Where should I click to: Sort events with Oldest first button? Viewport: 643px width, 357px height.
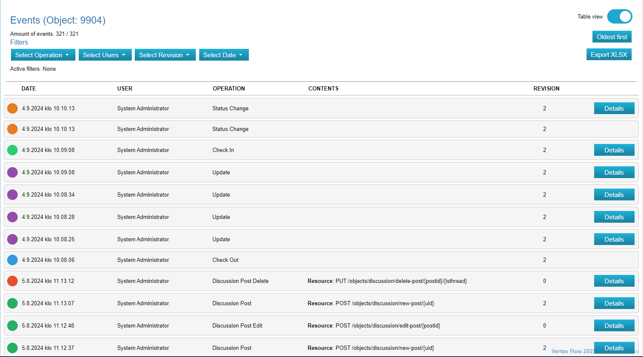pyautogui.click(x=611, y=37)
